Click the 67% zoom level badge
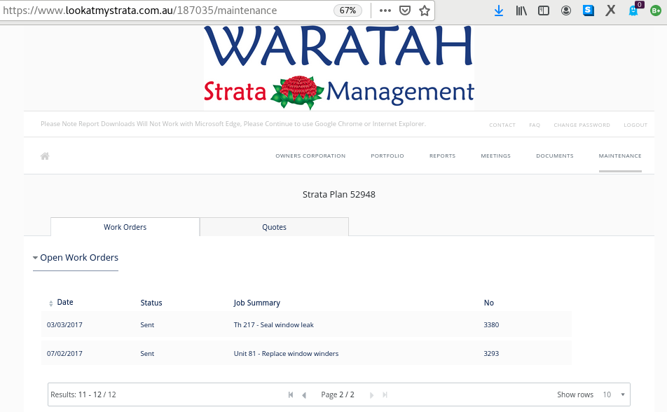 348,11
